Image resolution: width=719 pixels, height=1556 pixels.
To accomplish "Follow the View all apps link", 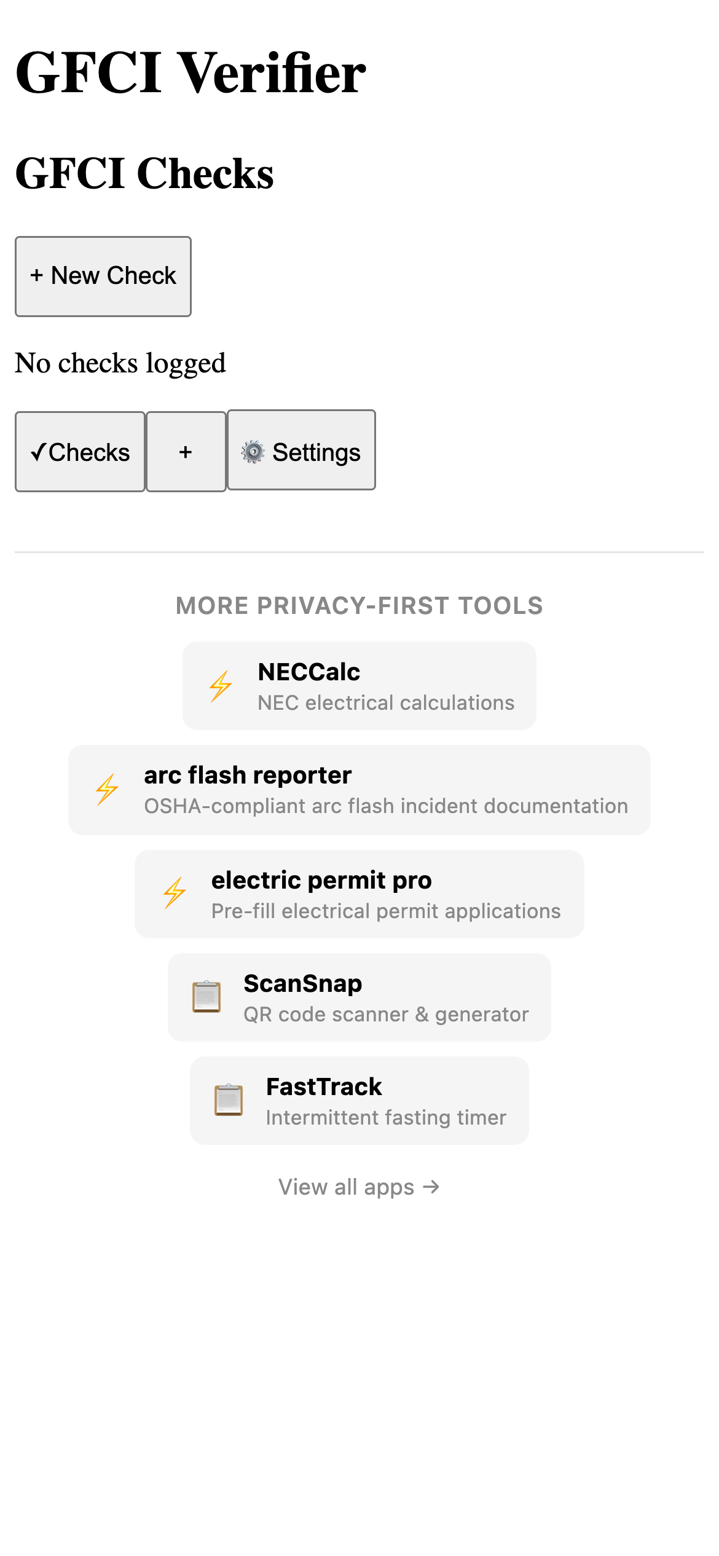I will 359,1186.
